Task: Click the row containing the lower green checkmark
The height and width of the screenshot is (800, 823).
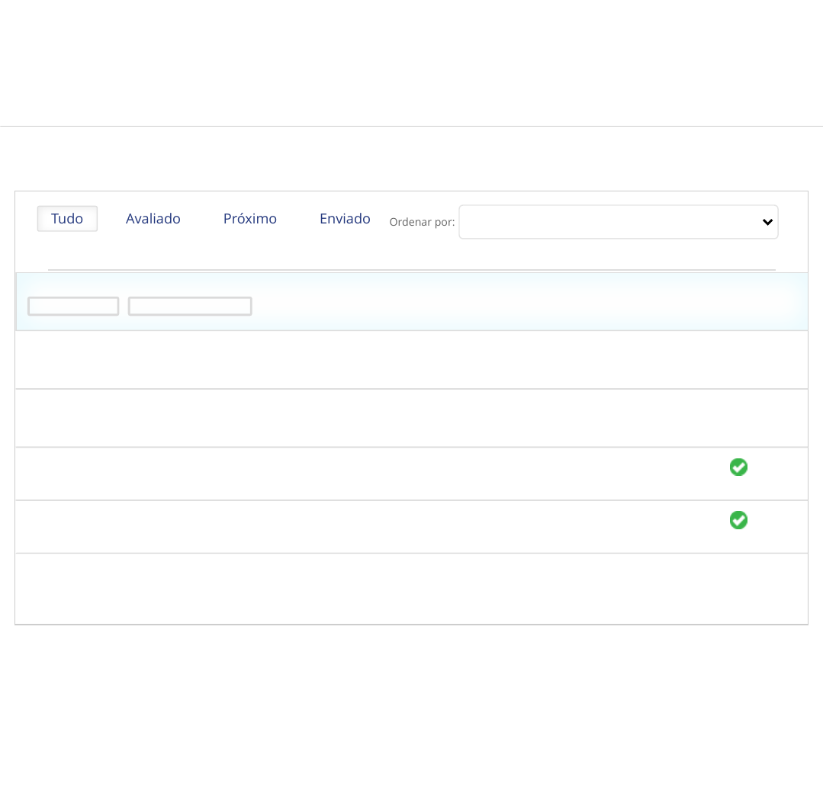Action: pyautogui.click(x=381, y=527)
